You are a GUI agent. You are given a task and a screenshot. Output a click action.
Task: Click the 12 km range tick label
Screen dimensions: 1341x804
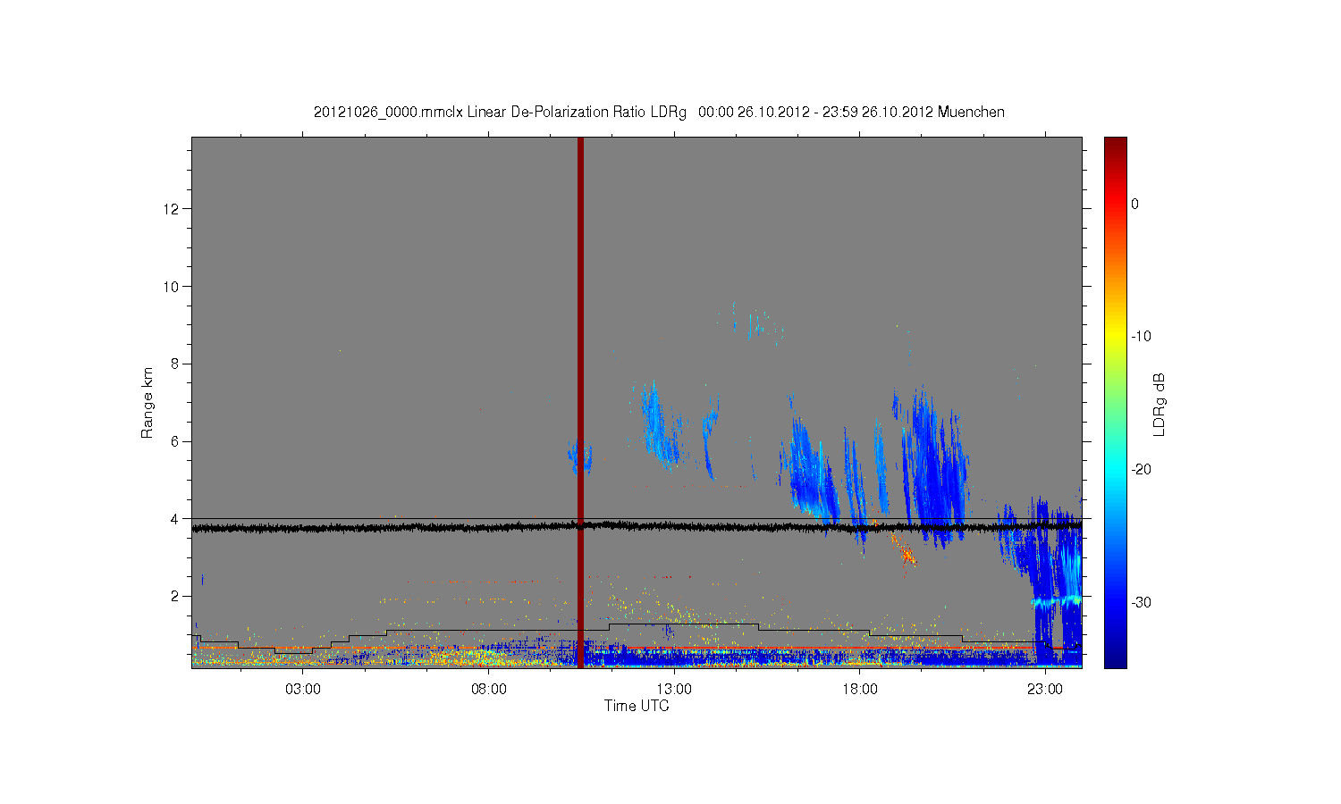click(x=173, y=209)
